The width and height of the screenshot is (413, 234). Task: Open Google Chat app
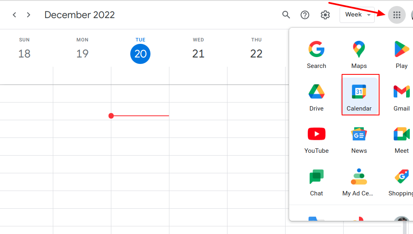pos(316,182)
